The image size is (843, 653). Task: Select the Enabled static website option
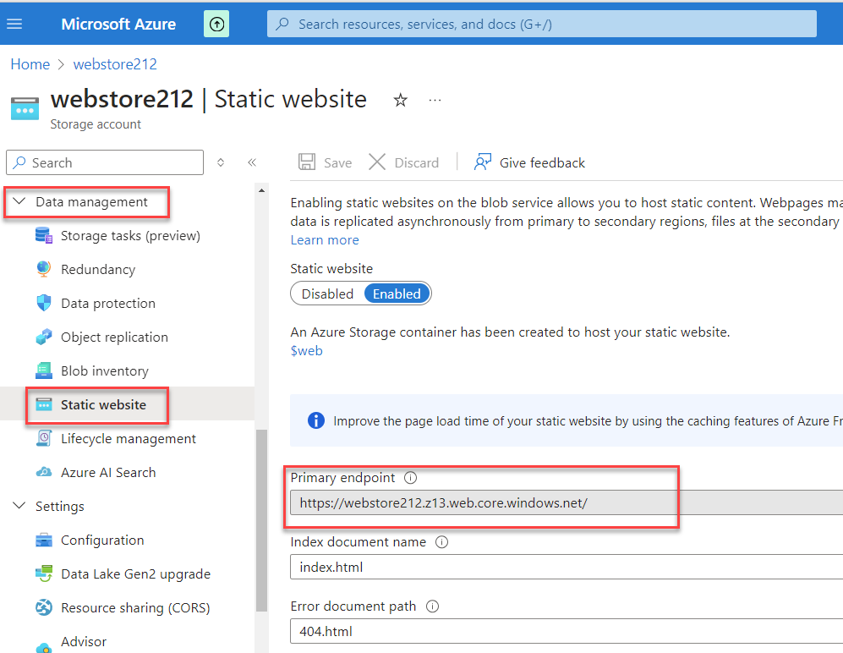pyautogui.click(x=397, y=294)
